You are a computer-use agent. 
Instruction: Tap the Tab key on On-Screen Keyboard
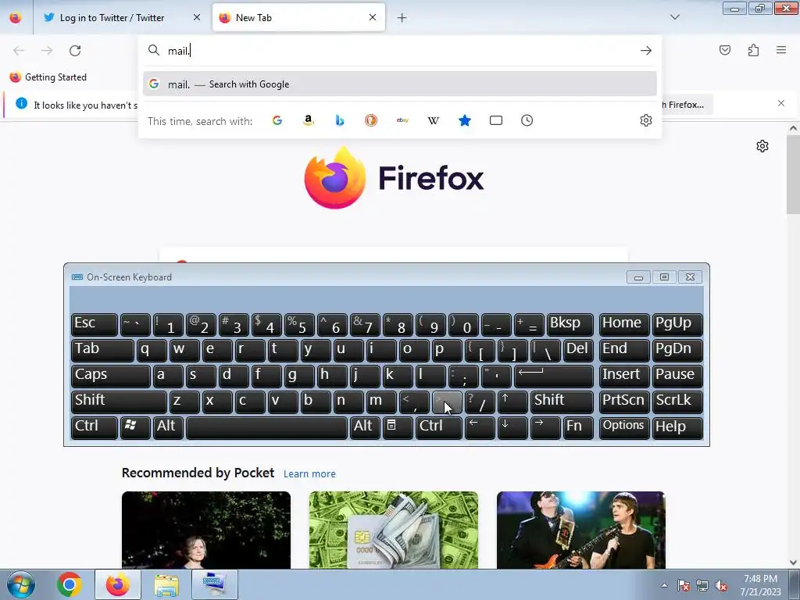(x=102, y=350)
